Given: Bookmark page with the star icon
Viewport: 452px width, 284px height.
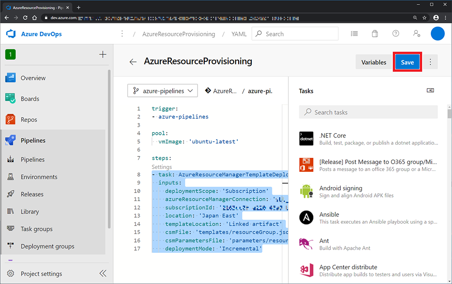Looking at the screenshot, I should tap(424, 18).
